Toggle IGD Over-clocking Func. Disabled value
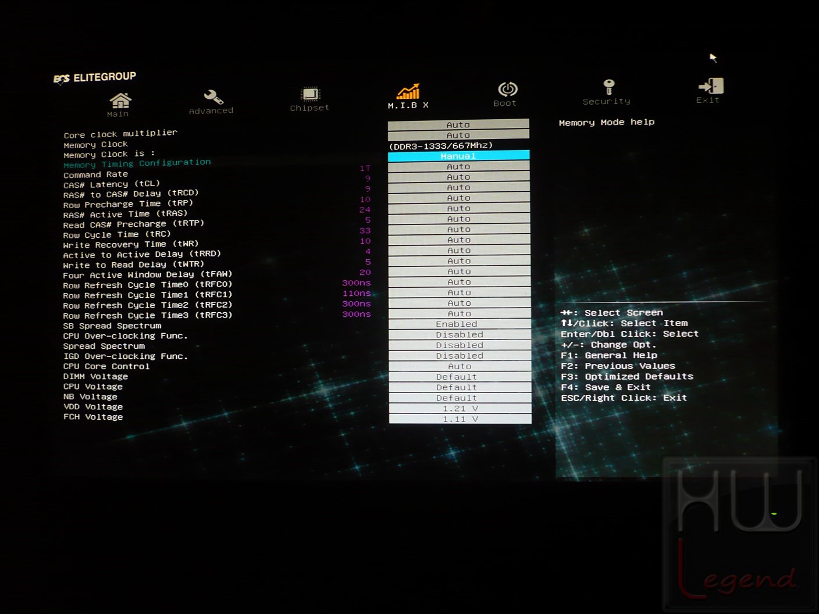The height and width of the screenshot is (614, 819). coord(460,355)
